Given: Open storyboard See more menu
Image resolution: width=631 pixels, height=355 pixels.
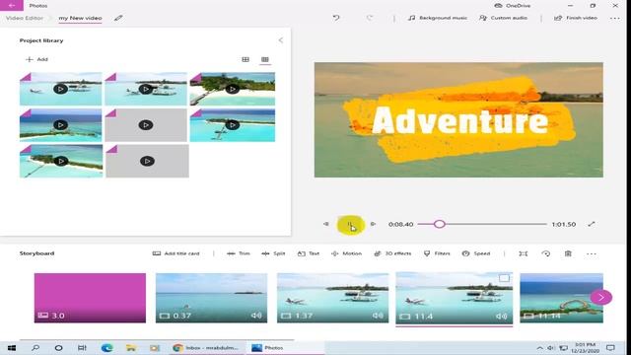Looking at the screenshot, I should 592,254.
